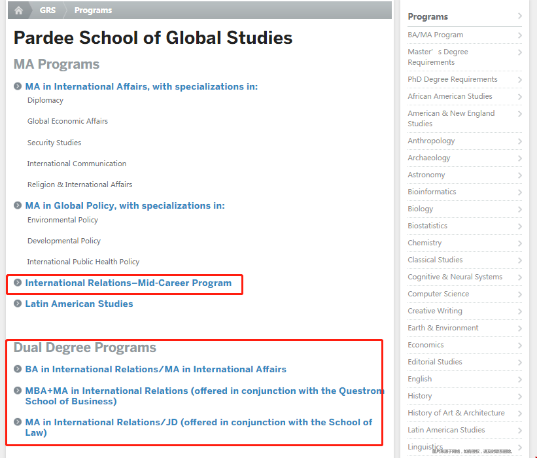Image resolution: width=537 pixels, height=458 pixels.
Task: Select Anthropology in the sidebar
Action: click(x=431, y=141)
